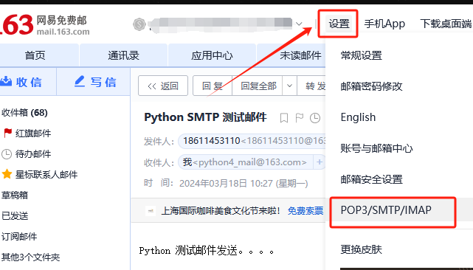Select 更换皮肤 from the settings menu
The height and width of the screenshot is (270, 473).
pyautogui.click(x=362, y=249)
